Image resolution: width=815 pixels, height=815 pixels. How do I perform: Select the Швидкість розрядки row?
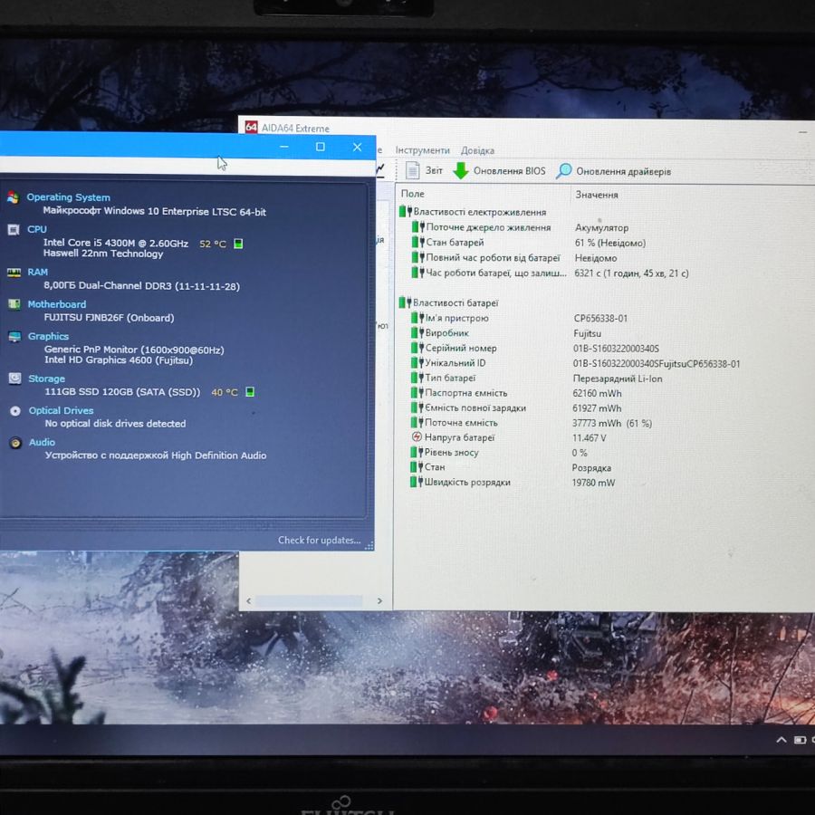coord(513,482)
